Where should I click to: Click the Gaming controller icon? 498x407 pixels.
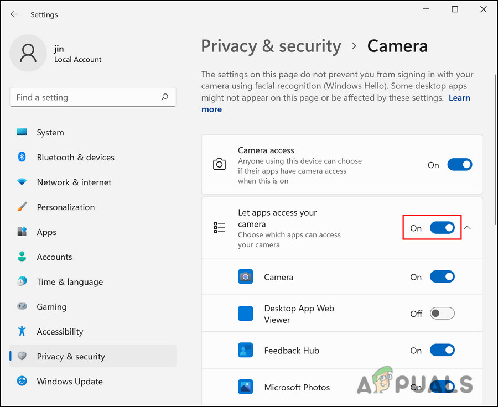22,306
